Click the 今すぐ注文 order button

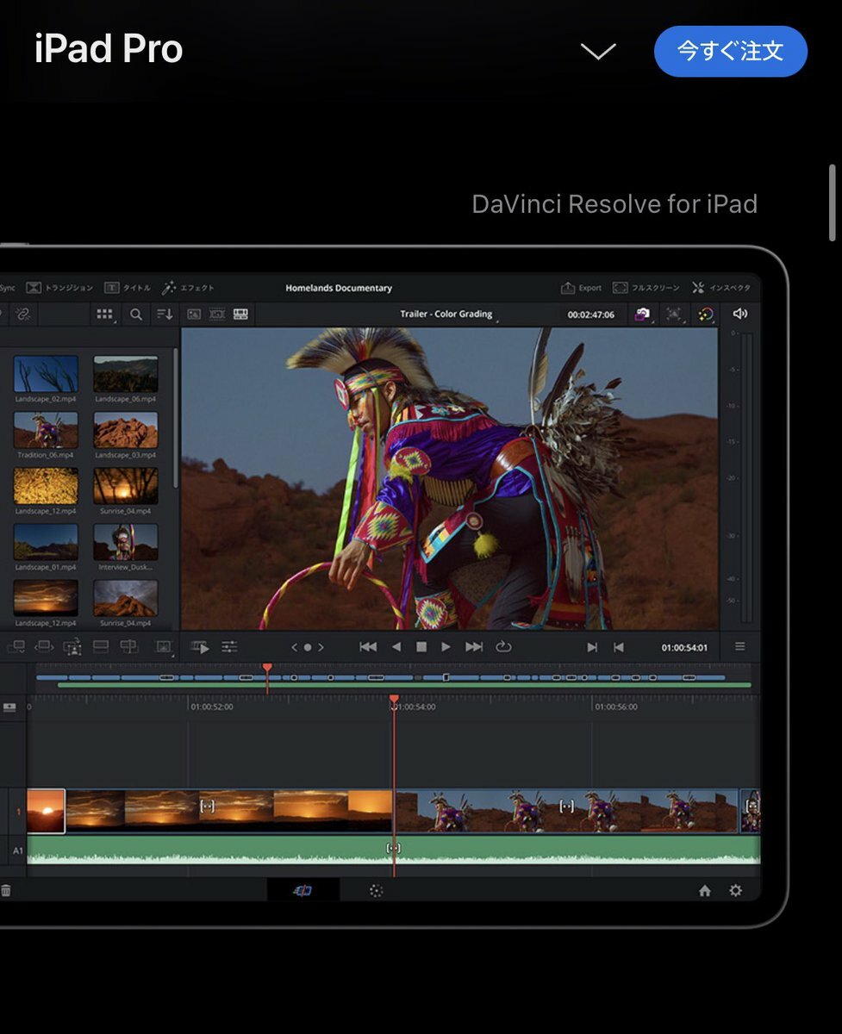click(730, 52)
